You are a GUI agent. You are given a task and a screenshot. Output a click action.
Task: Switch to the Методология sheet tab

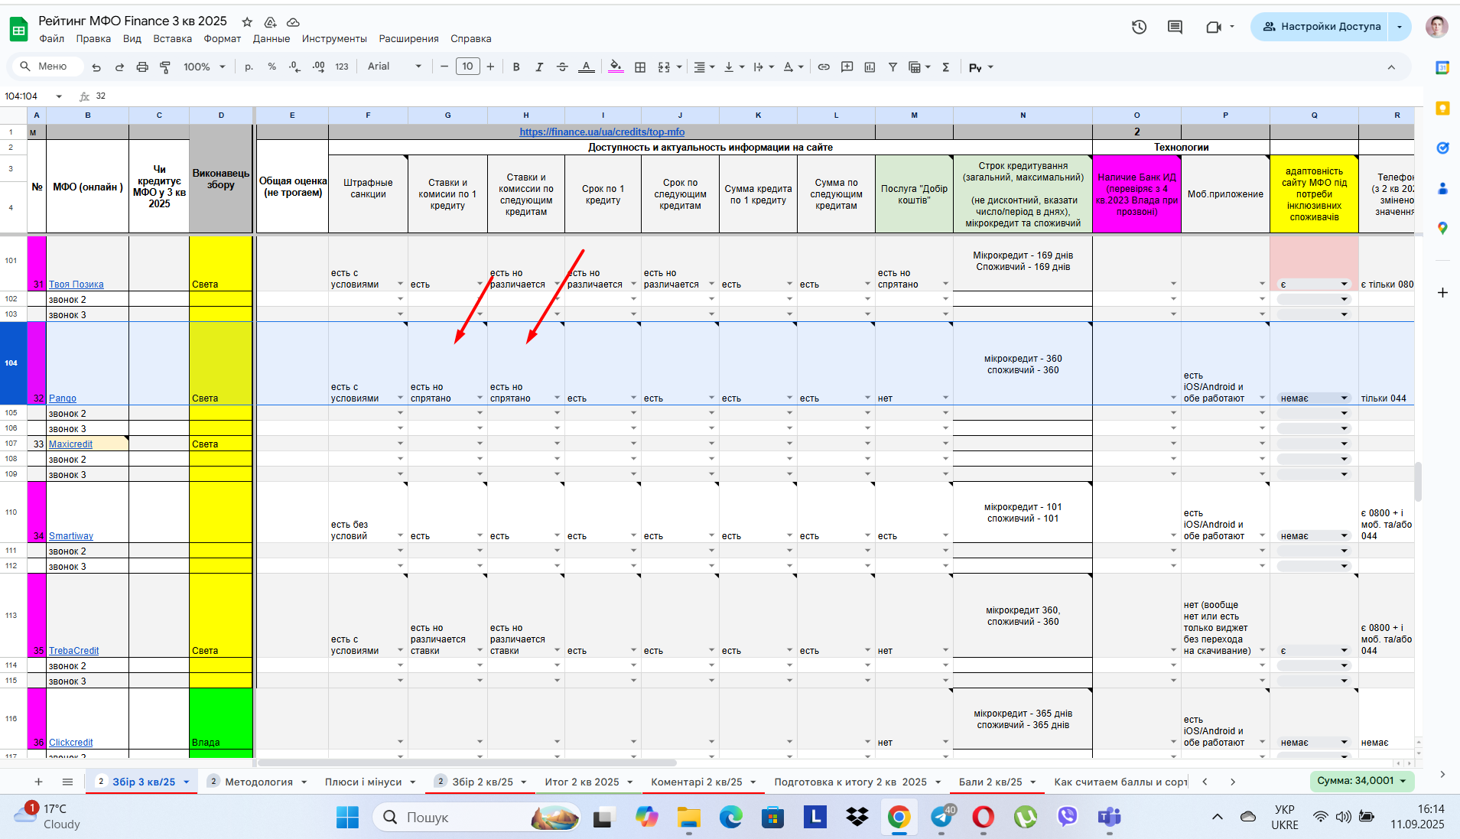tap(259, 782)
